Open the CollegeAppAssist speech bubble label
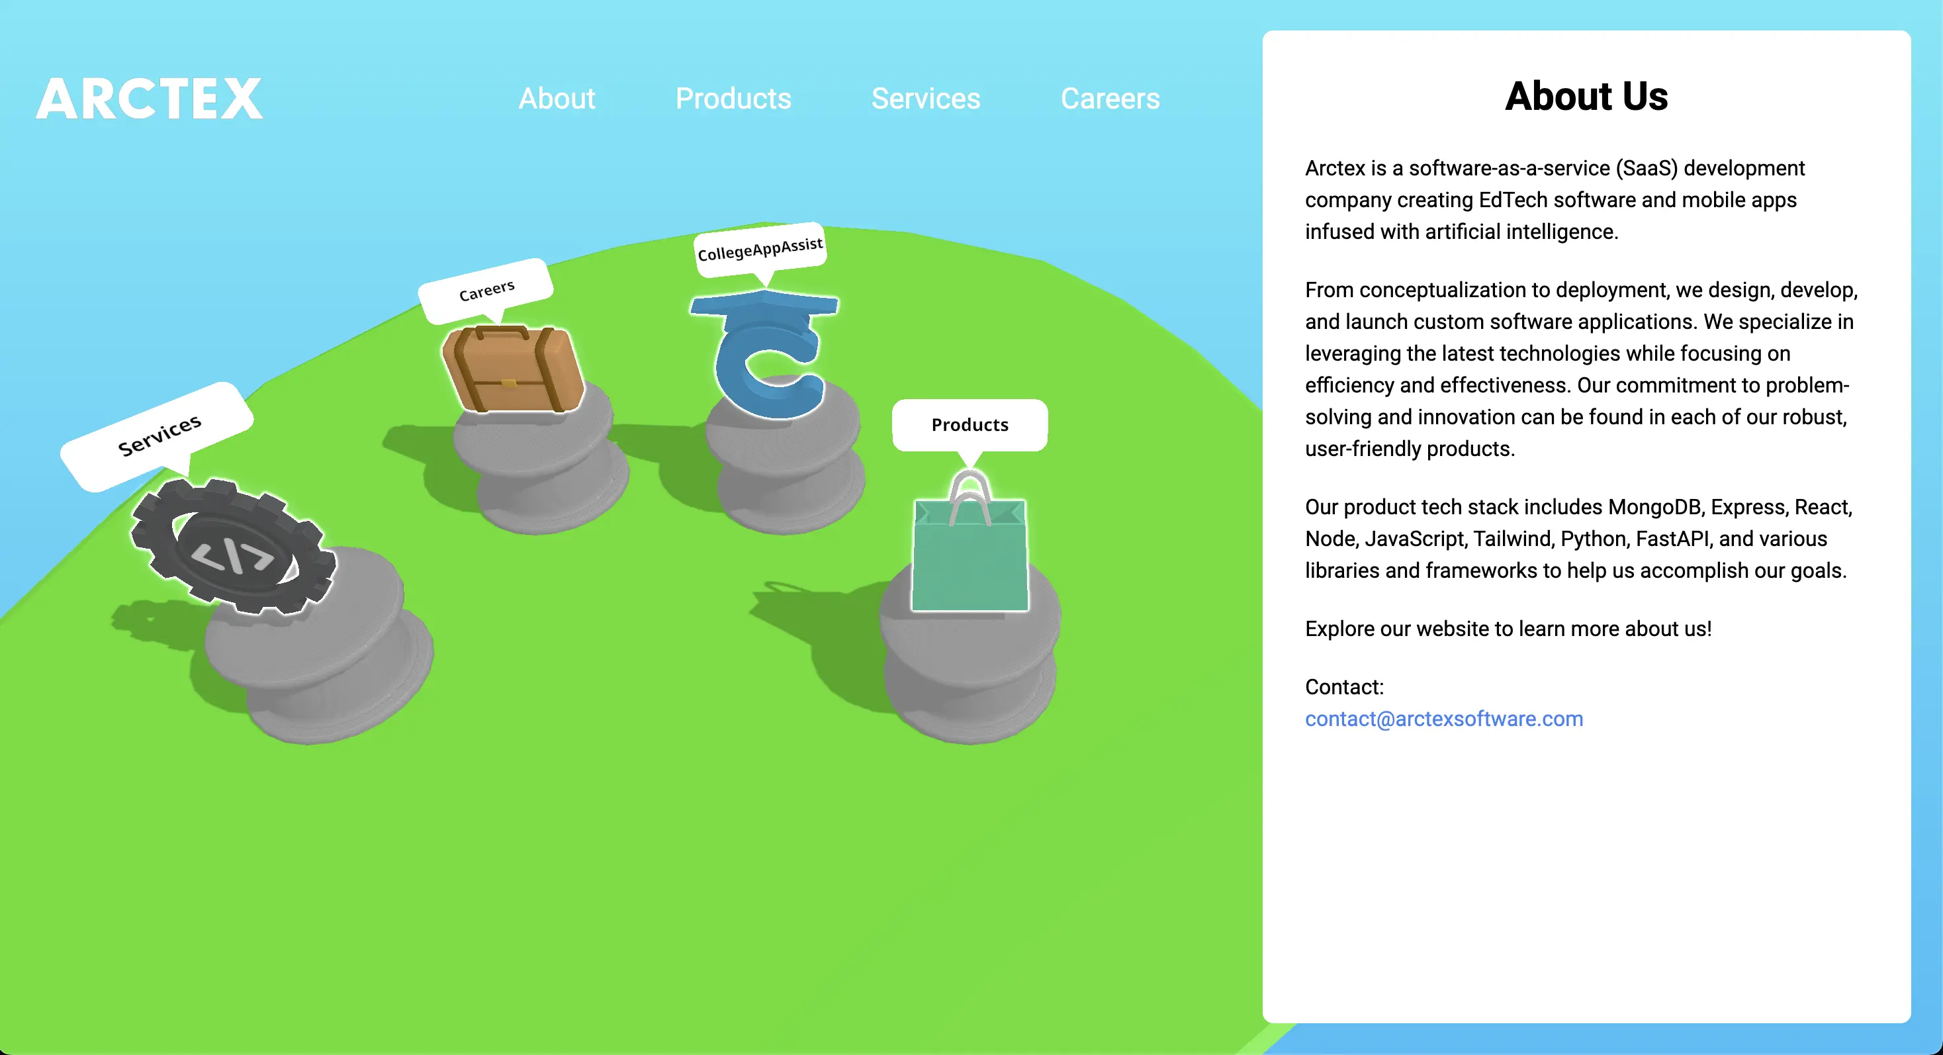The height and width of the screenshot is (1055, 1943). pyautogui.click(x=760, y=249)
